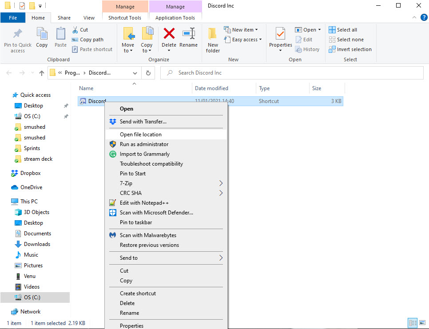The height and width of the screenshot is (329, 429).
Task: Click Select none in ribbon
Action: (346, 40)
